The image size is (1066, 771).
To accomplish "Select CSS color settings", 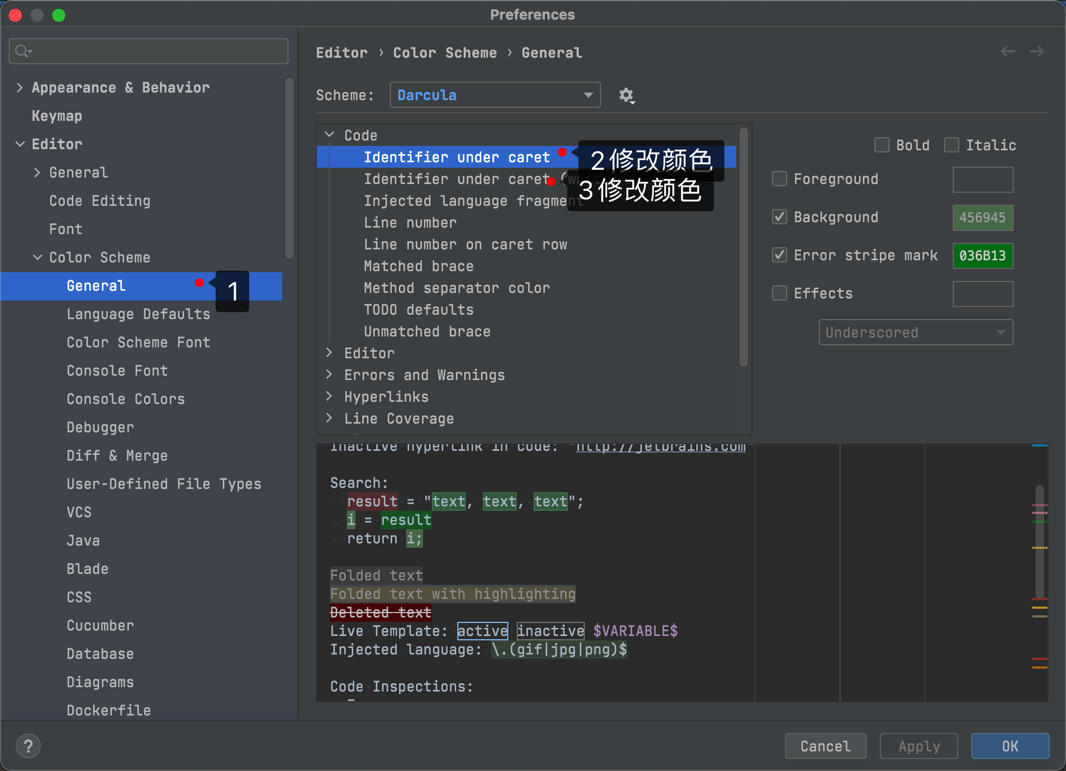I will point(79,597).
